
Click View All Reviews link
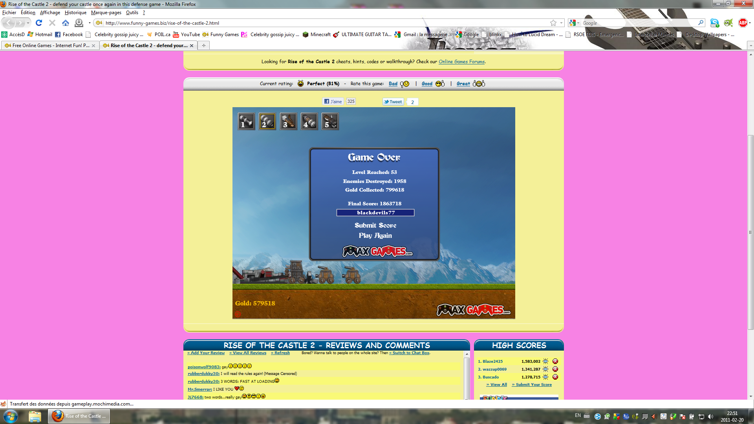pos(248,353)
